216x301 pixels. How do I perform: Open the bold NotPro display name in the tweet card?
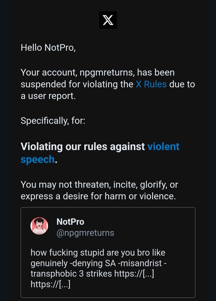(x=70, y=222)
